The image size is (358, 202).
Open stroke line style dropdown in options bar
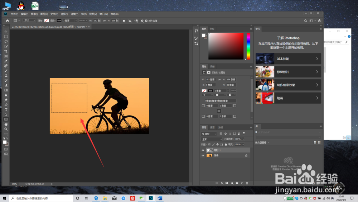click(x=83, y=20)
